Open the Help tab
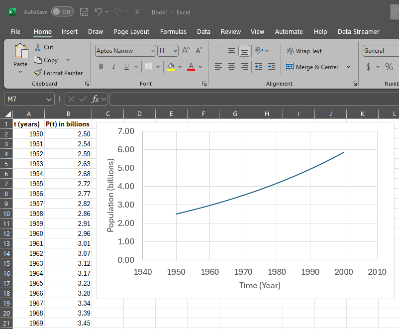This screenshot has height=329, width=399. [x=320, y=31]
